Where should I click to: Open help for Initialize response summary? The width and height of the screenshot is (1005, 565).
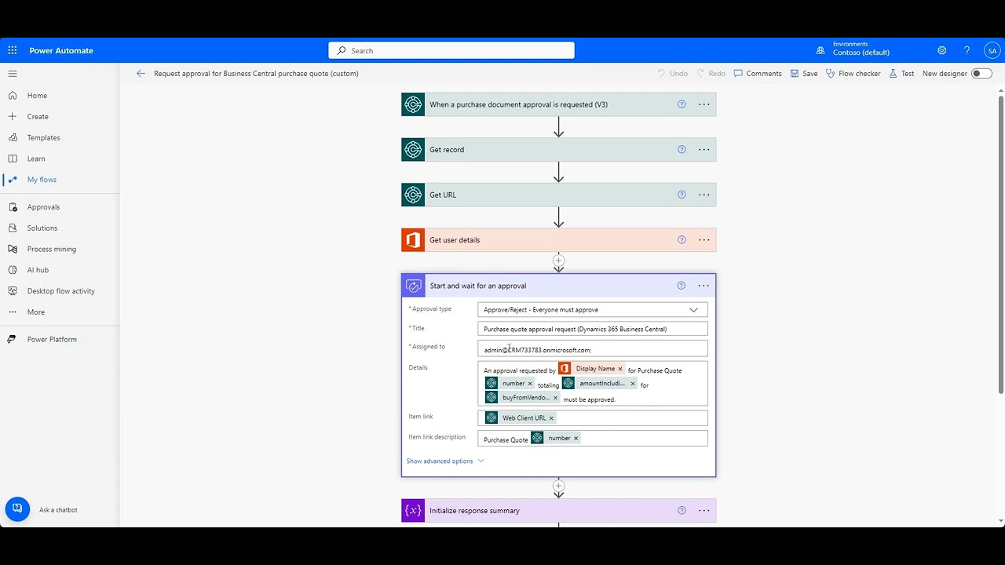pos(682,511)
